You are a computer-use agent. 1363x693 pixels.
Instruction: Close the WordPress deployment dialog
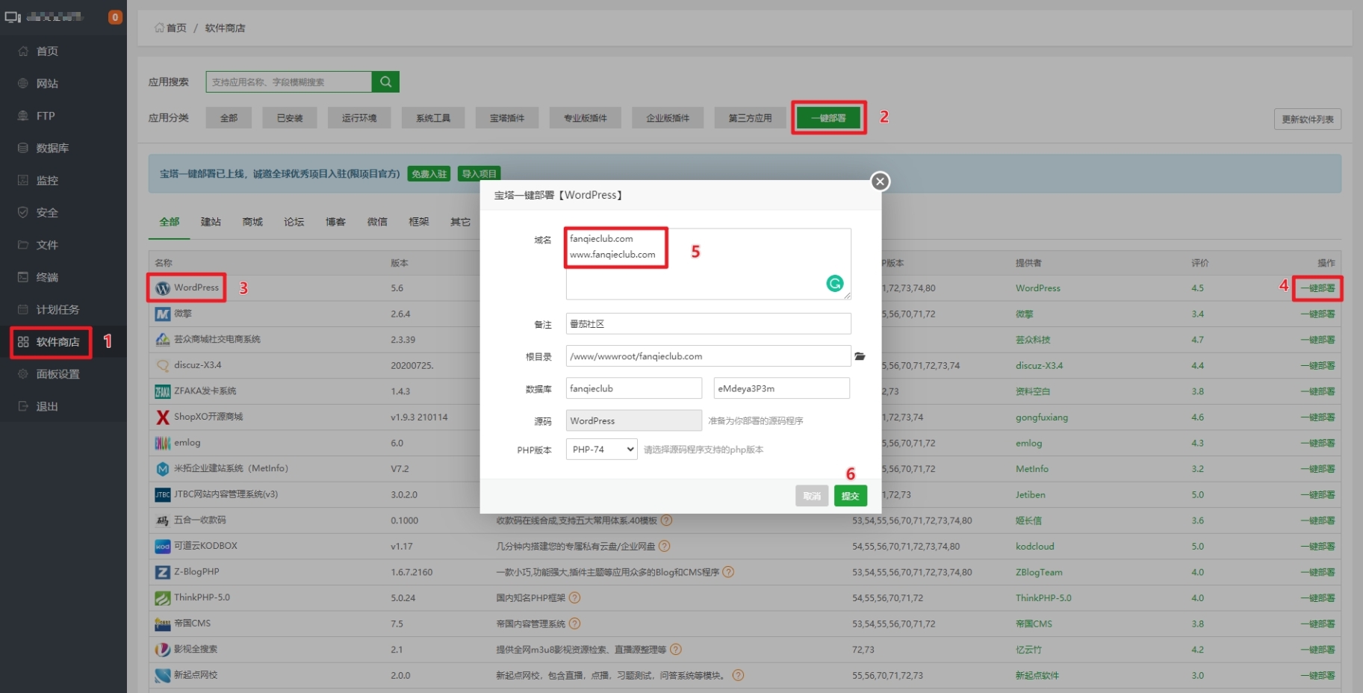click(x=880, y=181)
